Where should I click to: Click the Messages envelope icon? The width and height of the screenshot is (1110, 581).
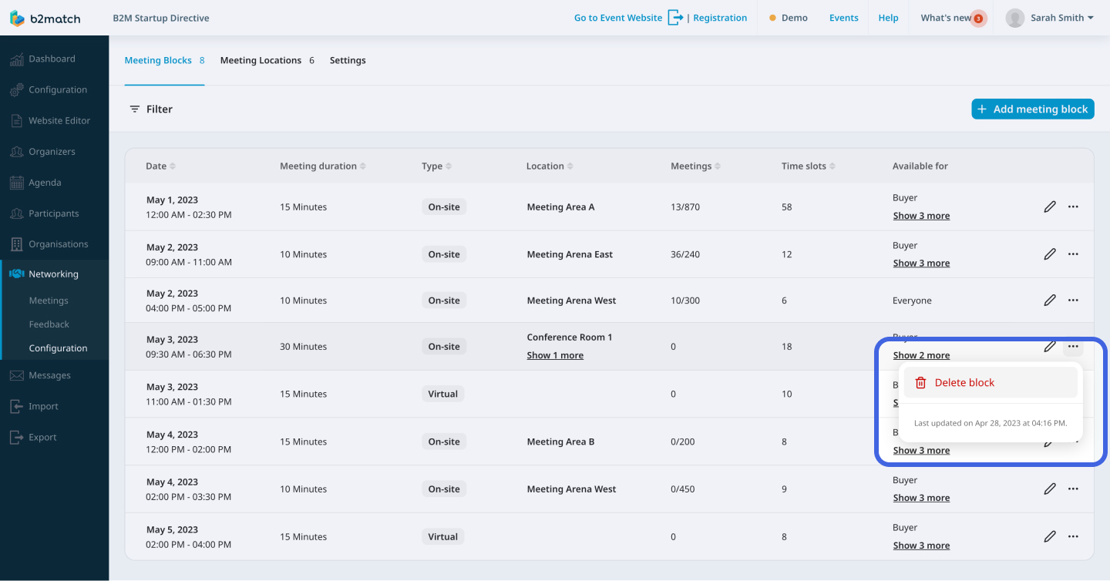[x=16, y=375]
